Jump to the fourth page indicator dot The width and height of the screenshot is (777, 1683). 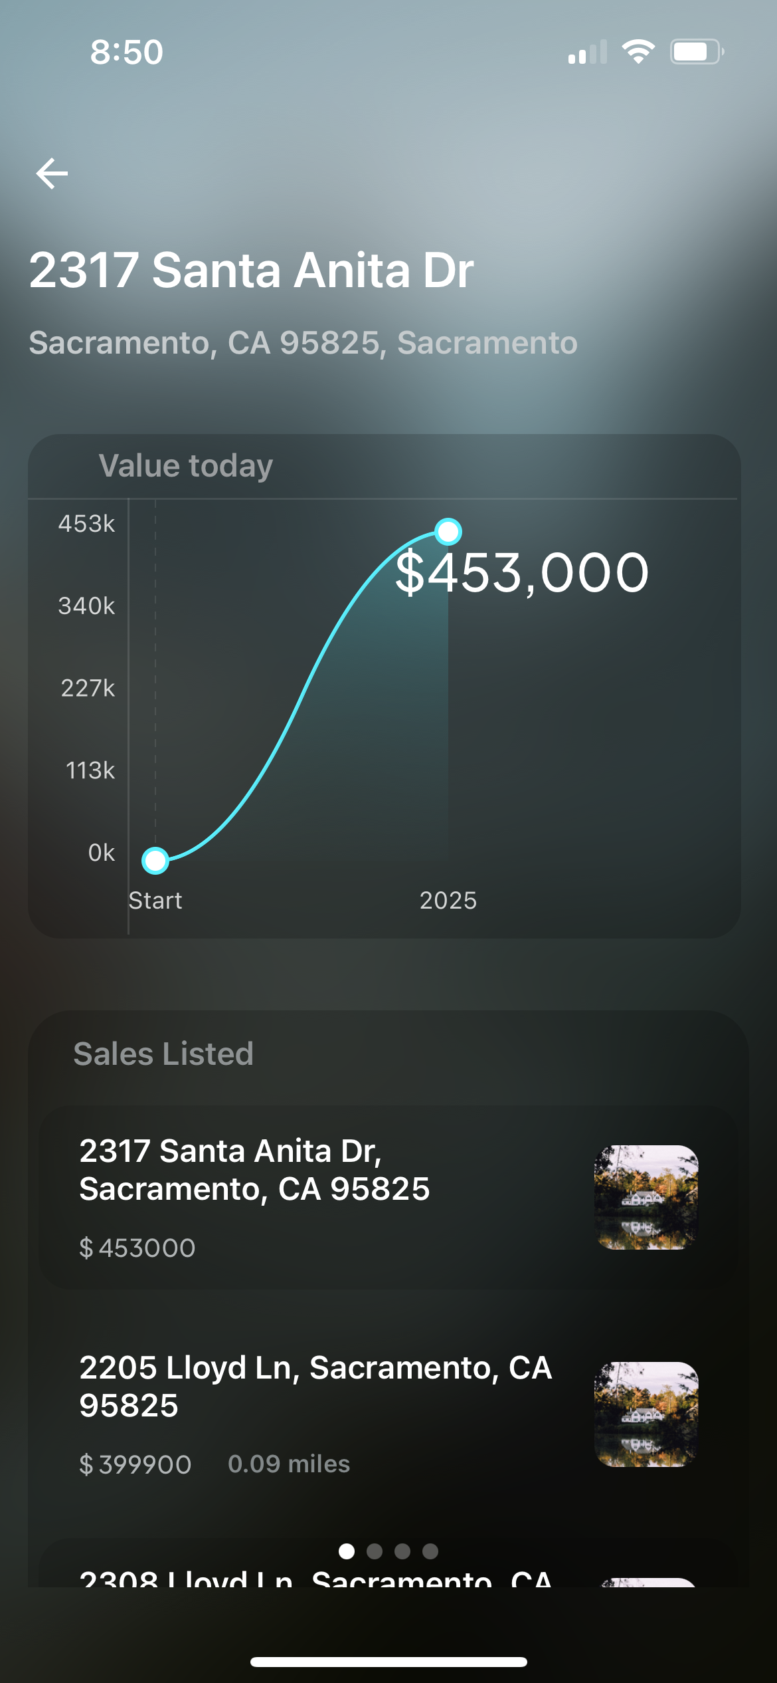430,1551
